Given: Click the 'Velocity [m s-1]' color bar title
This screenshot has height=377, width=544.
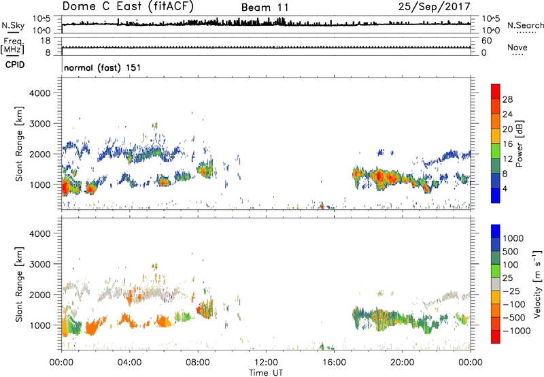Looking at the screenshot, I should click(537, 284).
